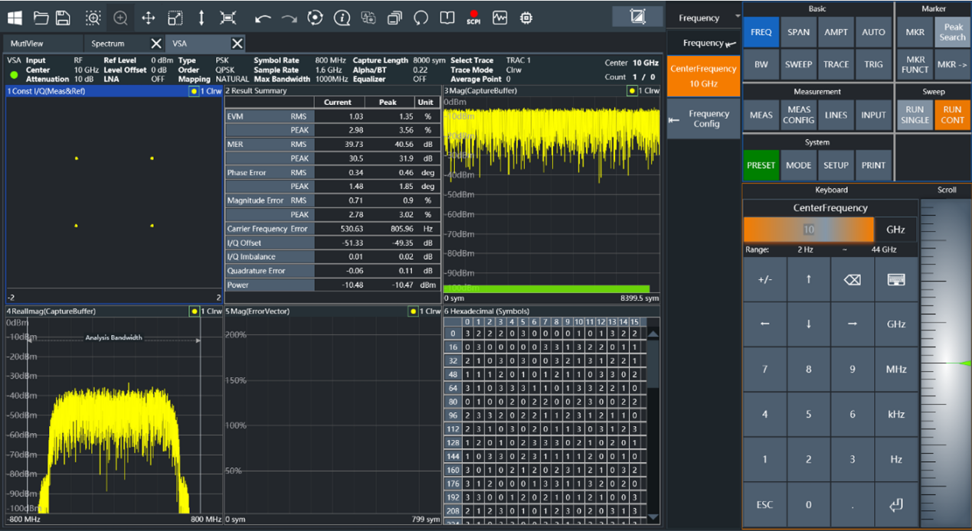The width and height of the screenshot is (972, 531).
Task: Click the Clrw trace indicator in RealImag panel
Action: 205,311
